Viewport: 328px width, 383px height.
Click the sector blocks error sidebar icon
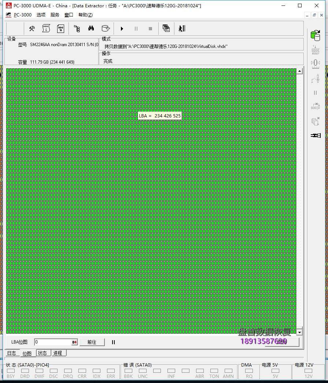(x=316, y=106)
